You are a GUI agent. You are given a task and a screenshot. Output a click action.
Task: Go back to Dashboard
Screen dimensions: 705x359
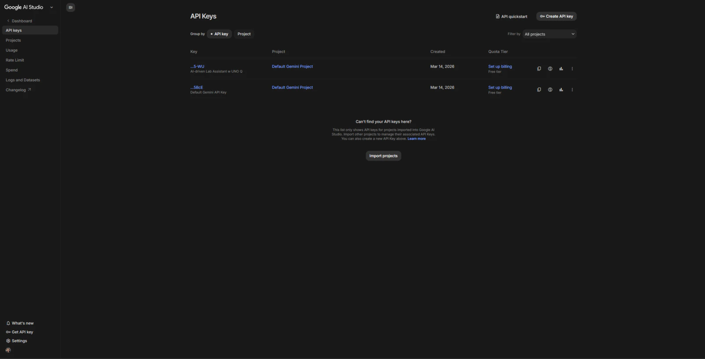tap(19, 21)
